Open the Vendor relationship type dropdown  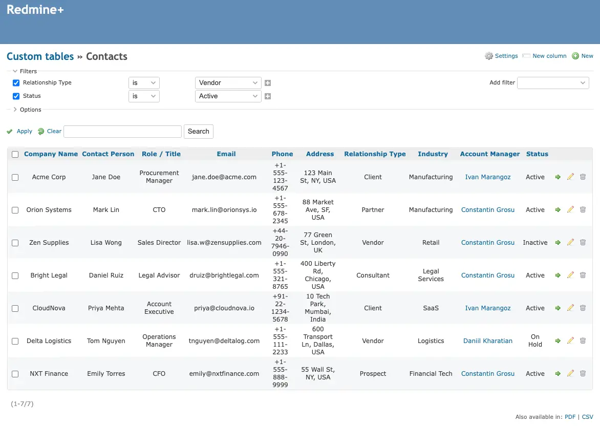[x=228, y=82]
